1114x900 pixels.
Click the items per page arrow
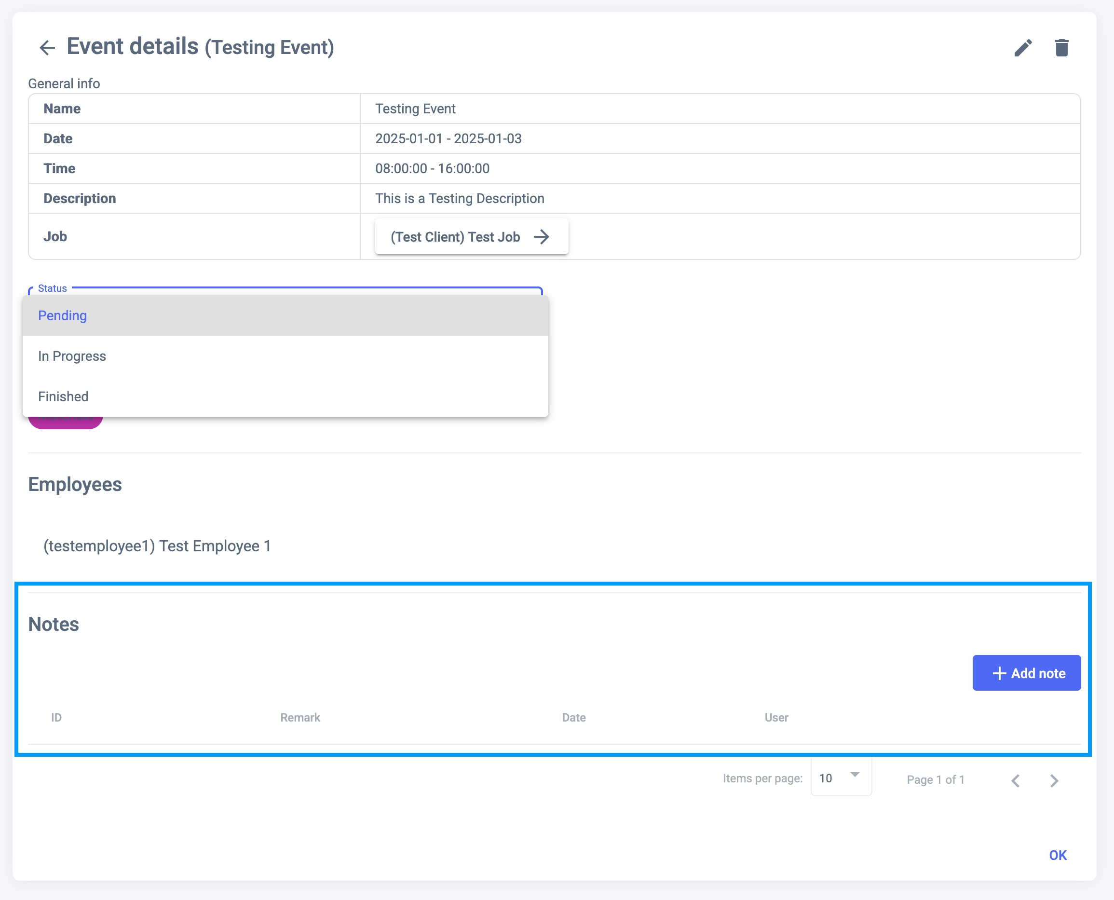point(855,775)
